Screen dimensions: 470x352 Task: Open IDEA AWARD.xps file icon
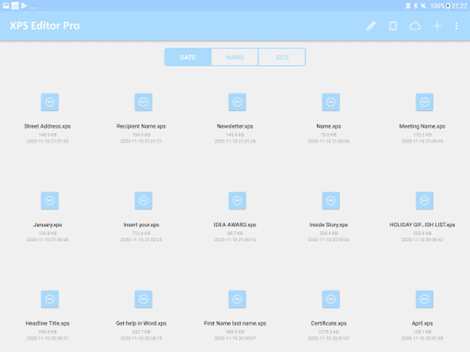point(237,201)
